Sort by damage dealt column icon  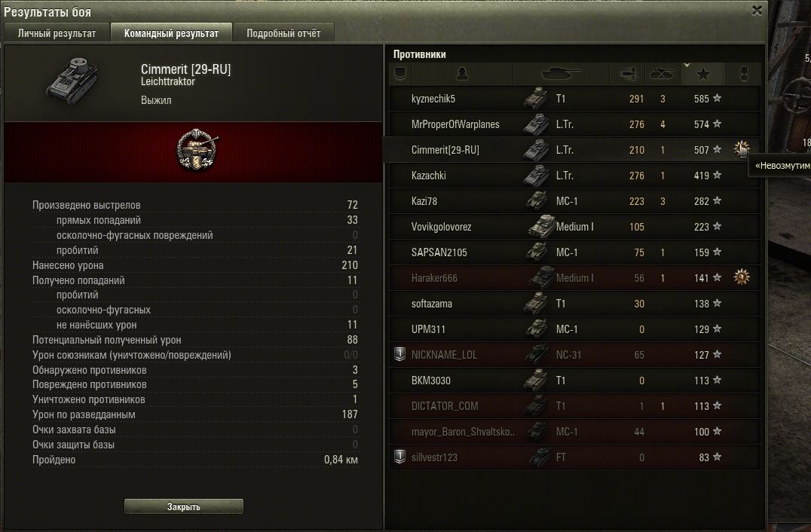coord(627,74)
